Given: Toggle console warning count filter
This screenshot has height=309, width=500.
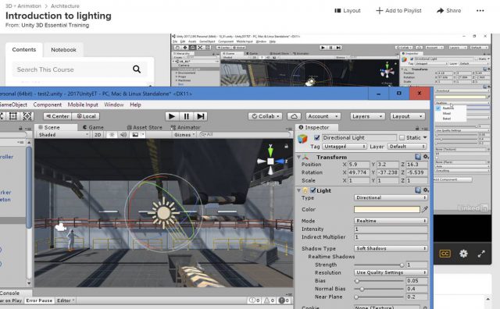Looking at the screenshot, I should coord(270,300).
